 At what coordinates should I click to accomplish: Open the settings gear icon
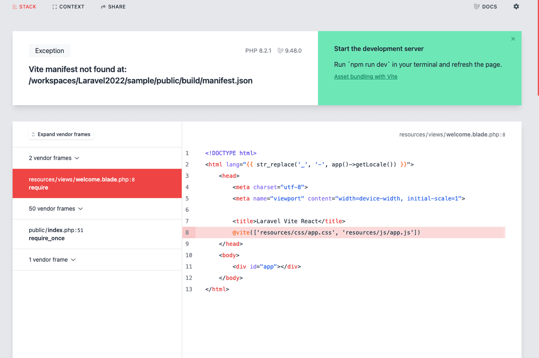tap(516, 7)
